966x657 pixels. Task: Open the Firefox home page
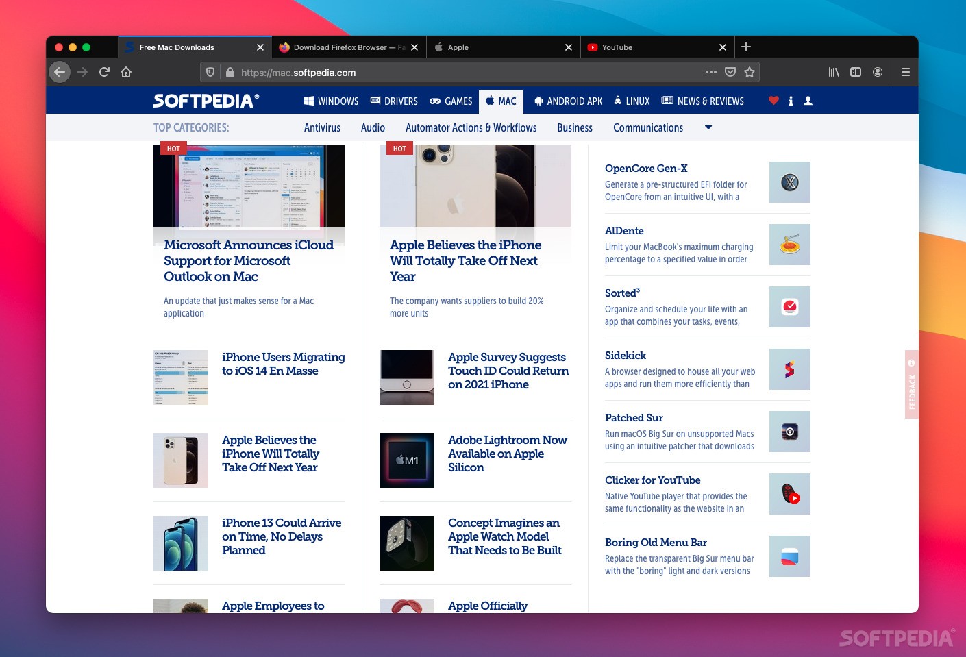126,72
